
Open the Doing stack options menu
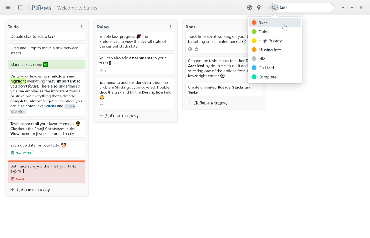point(171,27)
